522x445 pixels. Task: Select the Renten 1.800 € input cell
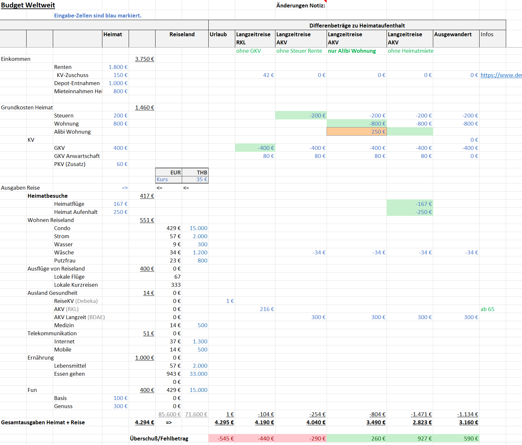pyautogui.click(x=118, y=67)
